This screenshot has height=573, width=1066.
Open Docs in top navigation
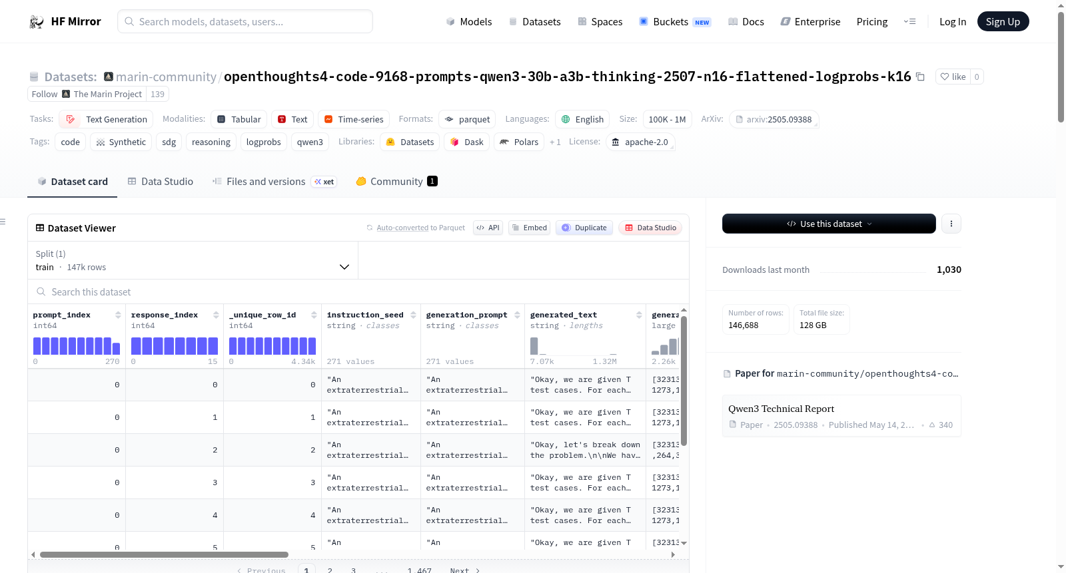(x=746, y=21)
